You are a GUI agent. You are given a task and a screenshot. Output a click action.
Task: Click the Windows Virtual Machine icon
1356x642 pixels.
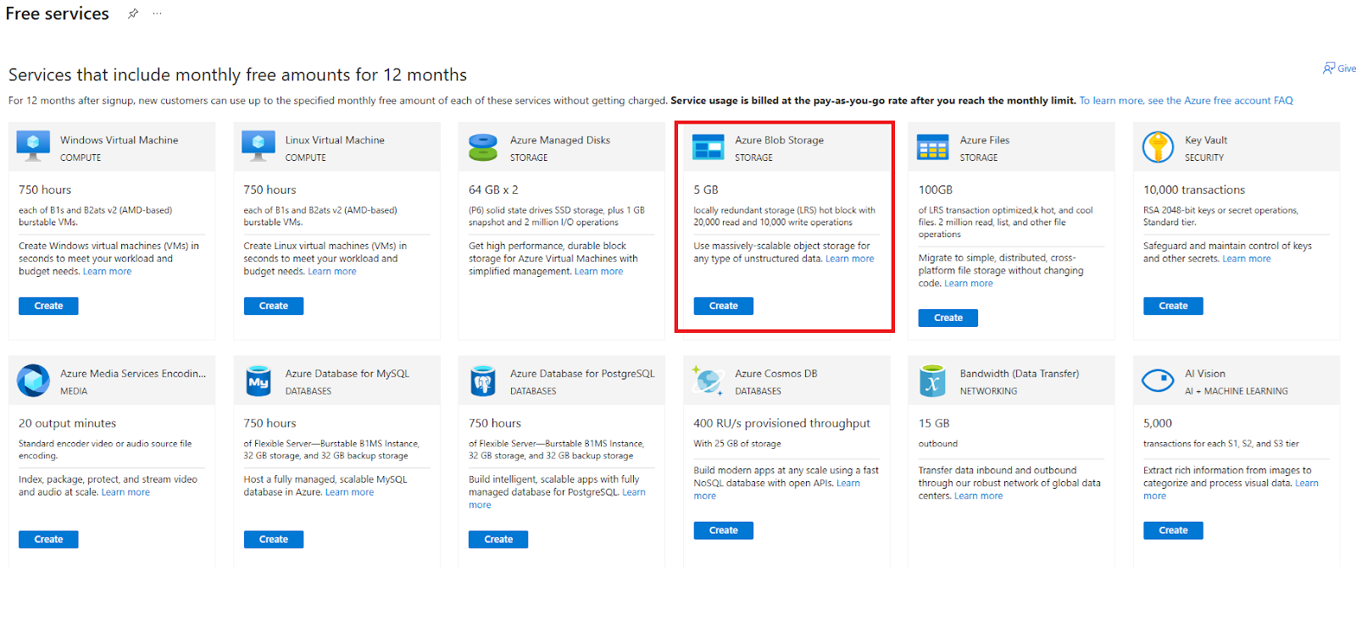[33, 147]
